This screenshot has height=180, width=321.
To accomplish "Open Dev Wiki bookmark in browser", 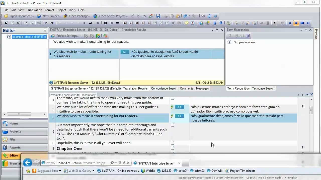I will 215,171.
